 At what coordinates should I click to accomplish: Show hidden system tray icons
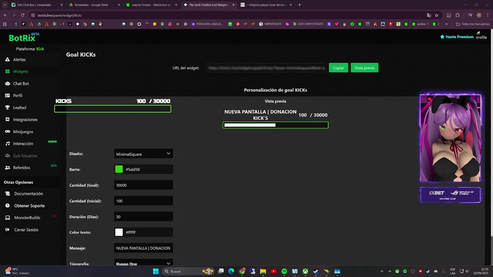pos(382,271)
